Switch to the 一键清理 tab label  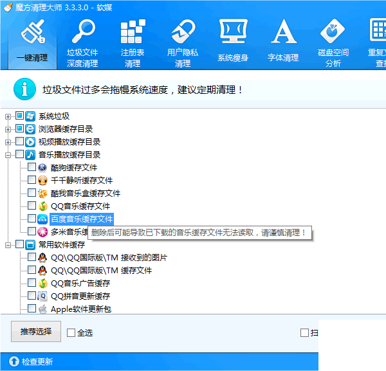(32, 58)
